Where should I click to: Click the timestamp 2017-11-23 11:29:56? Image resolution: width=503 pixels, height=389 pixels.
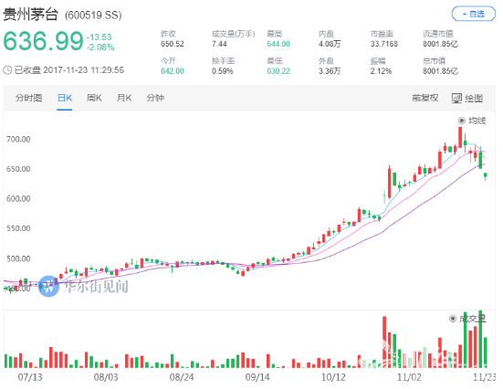tap(83, 70)
